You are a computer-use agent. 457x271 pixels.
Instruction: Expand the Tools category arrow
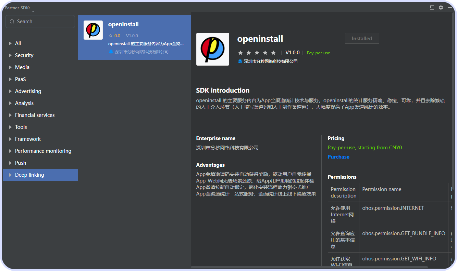[x=10, y=127]
